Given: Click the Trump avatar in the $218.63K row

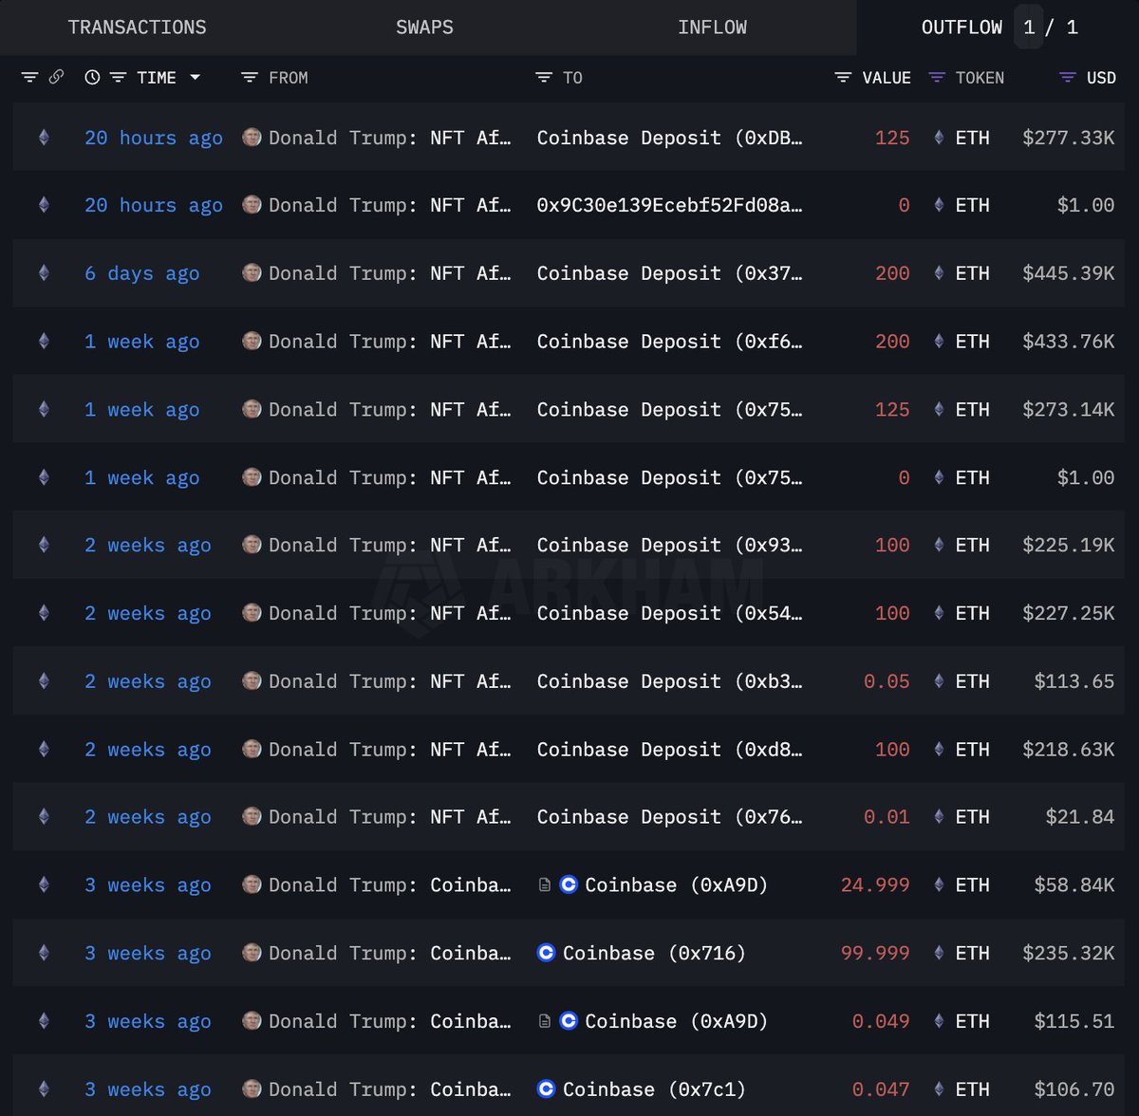Looking at the screenshot, I should click(252, 749).
